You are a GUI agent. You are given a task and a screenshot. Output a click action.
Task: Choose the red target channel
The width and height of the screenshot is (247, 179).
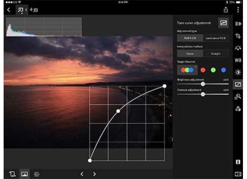203,70
